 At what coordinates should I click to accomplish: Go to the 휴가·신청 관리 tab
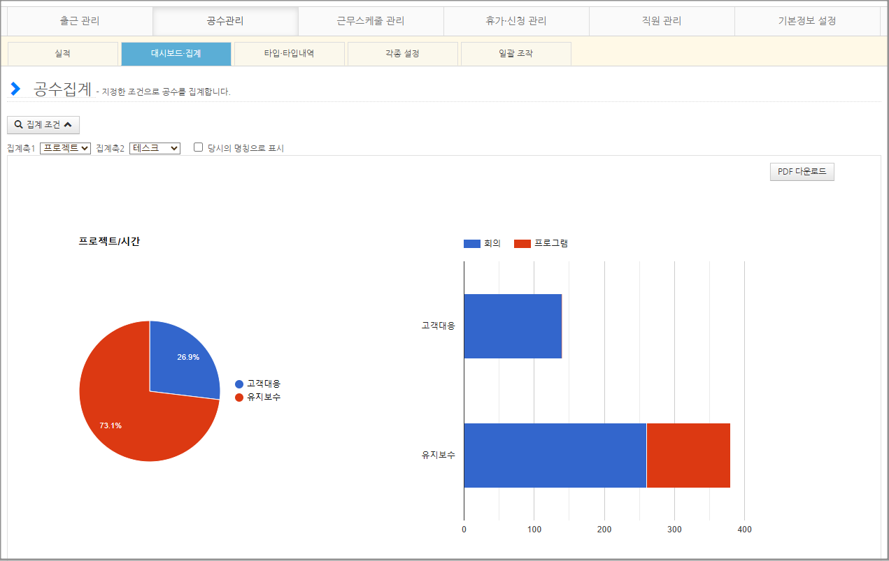click(x=516, y=21)
